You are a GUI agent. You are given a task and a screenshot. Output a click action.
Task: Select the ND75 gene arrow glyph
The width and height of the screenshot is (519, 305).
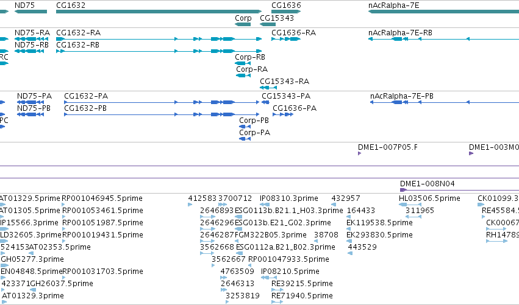pyautogui.click(x=30, y=12)
